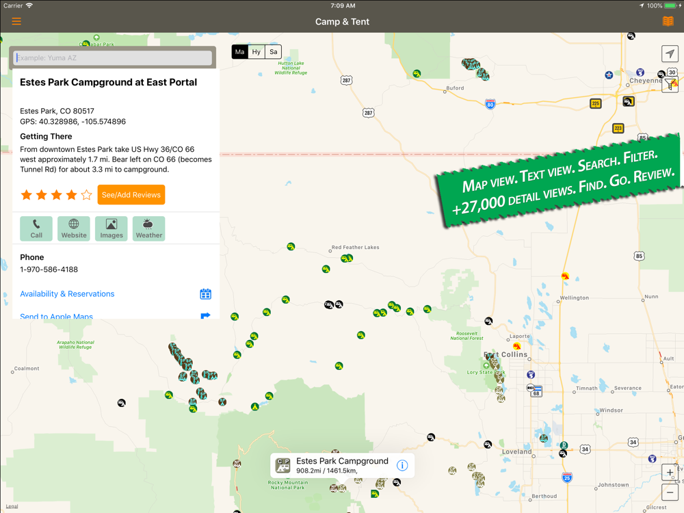Tap the blue directions arrow icon
Image resolution: width=684 pixels, height=513 pixels.
205,315
